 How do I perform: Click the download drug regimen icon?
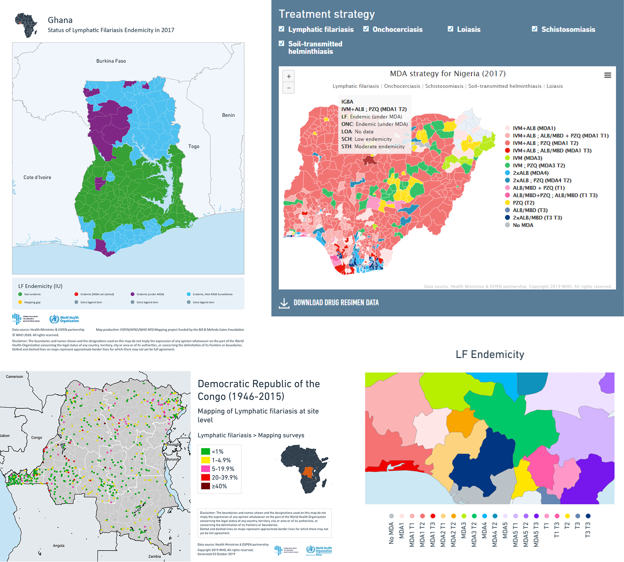pos(284,303)
